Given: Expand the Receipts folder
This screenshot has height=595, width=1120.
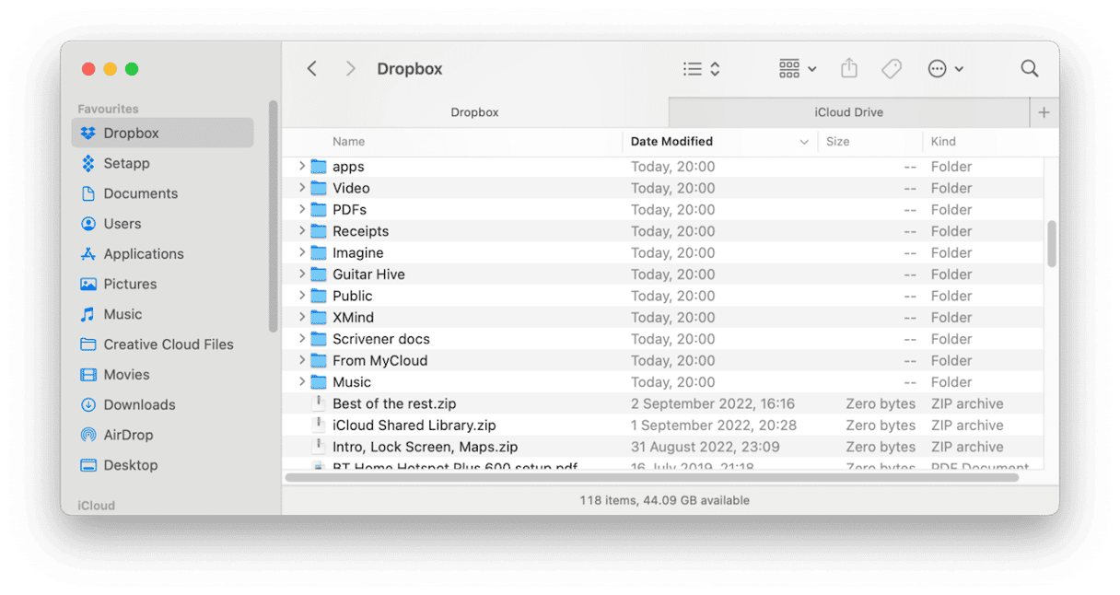Looking at the screenshot, I should pyautogui.click(x=302, y=231).
